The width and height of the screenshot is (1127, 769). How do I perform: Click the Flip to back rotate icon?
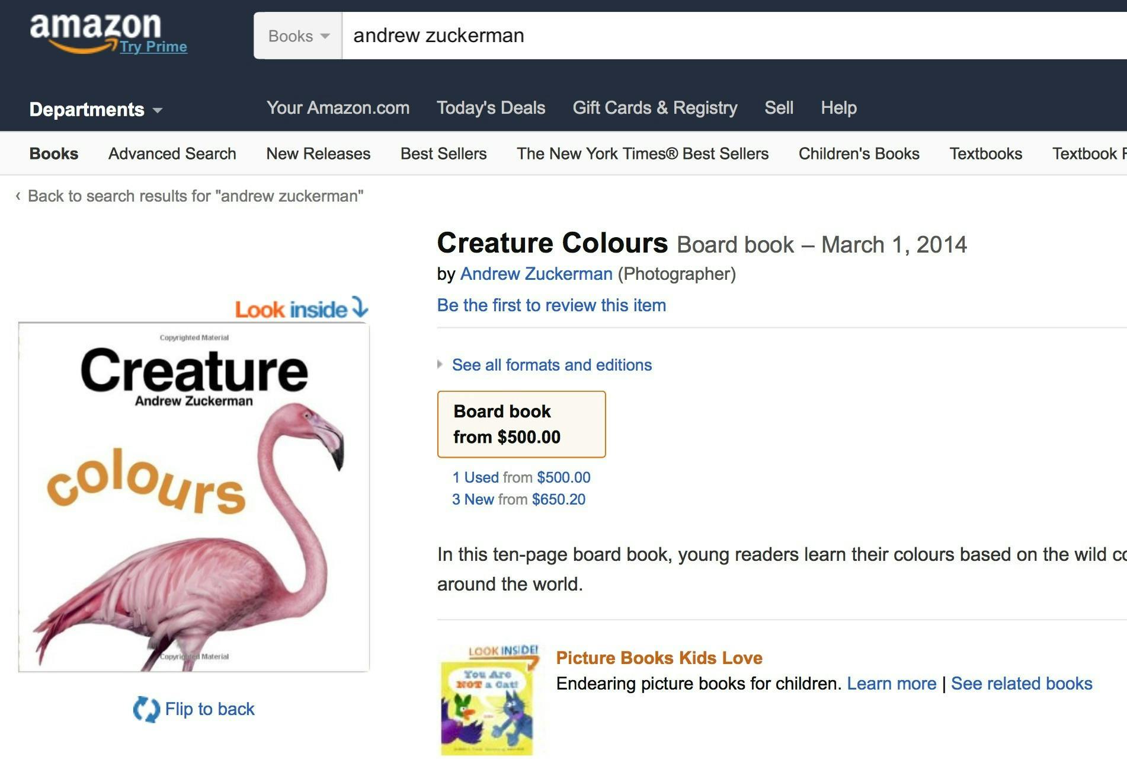point(146,709)
